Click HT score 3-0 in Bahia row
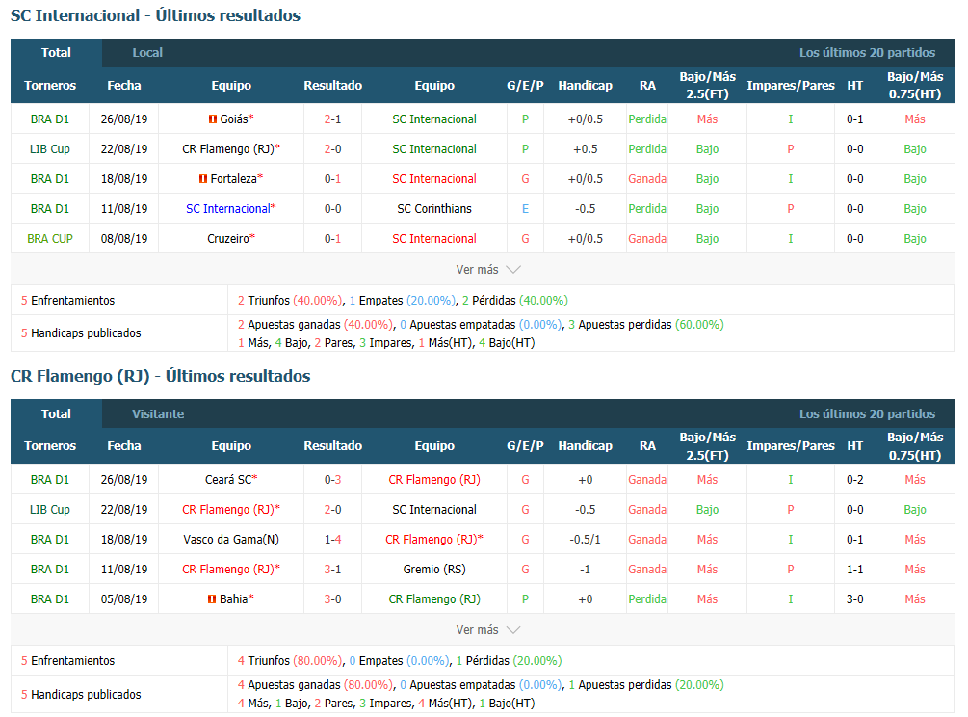Screen dimensions: 968x717 (x=855, y=599)
